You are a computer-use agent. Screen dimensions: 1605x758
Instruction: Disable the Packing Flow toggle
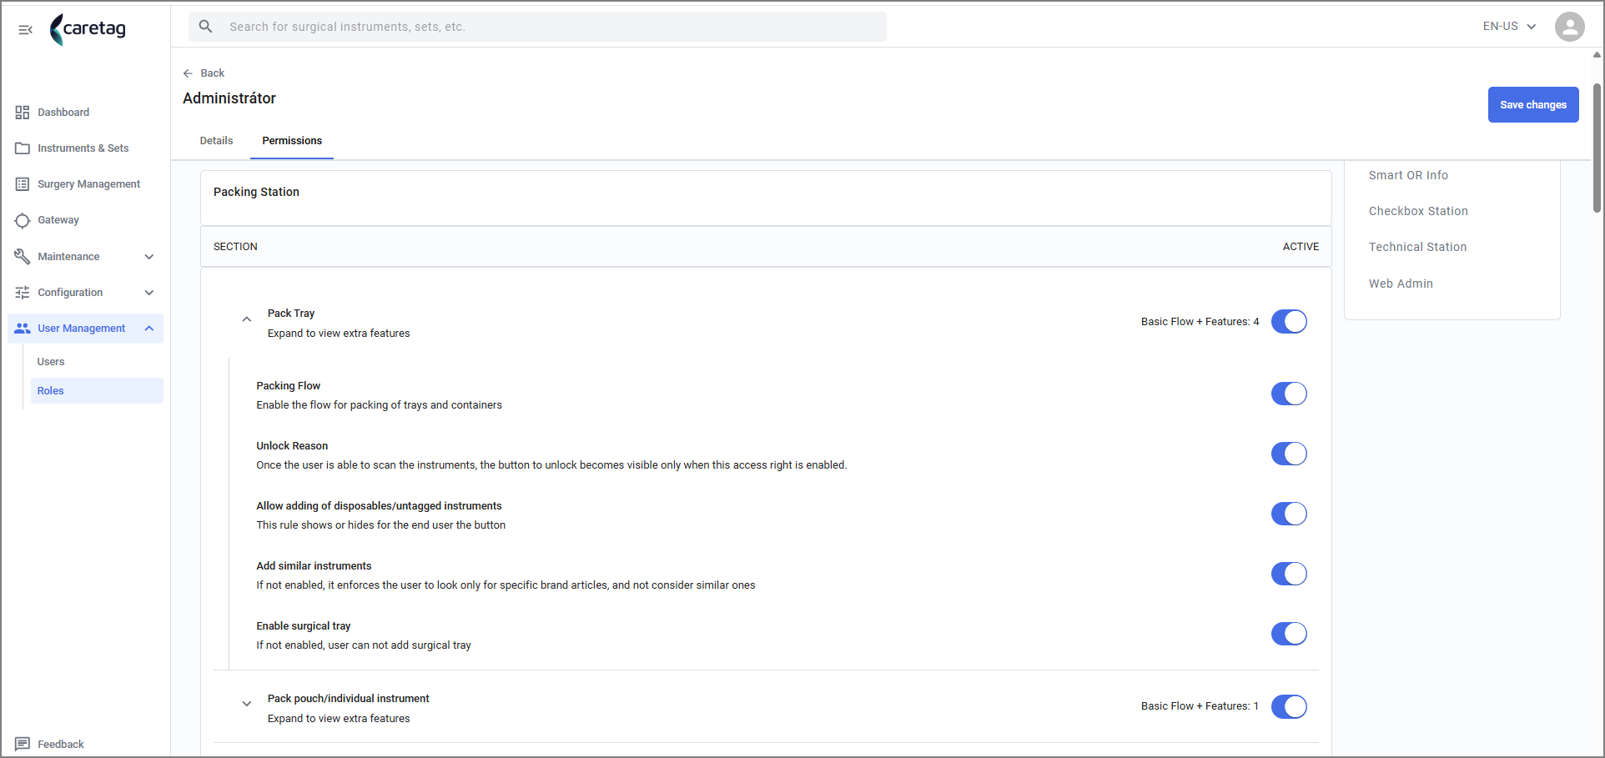pyautogui.click(x=1289, y=394)
